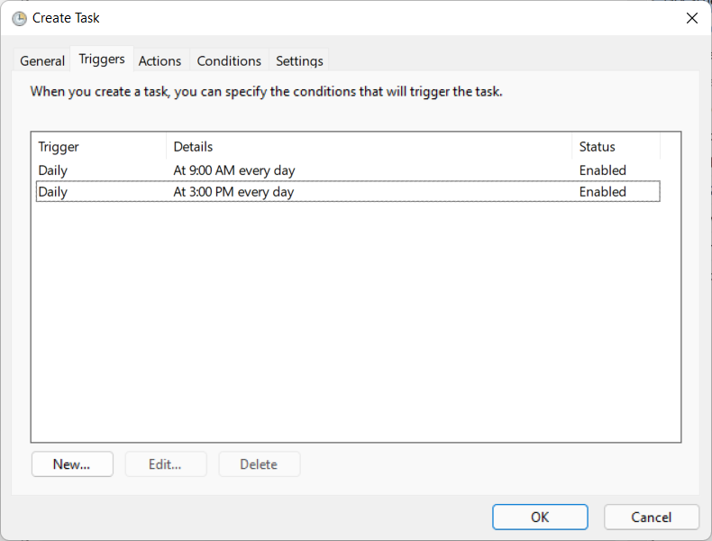The width and height of the screenshot is (712, 541).
Task: Open the Settings tab
Action: (x=299, y=61)
